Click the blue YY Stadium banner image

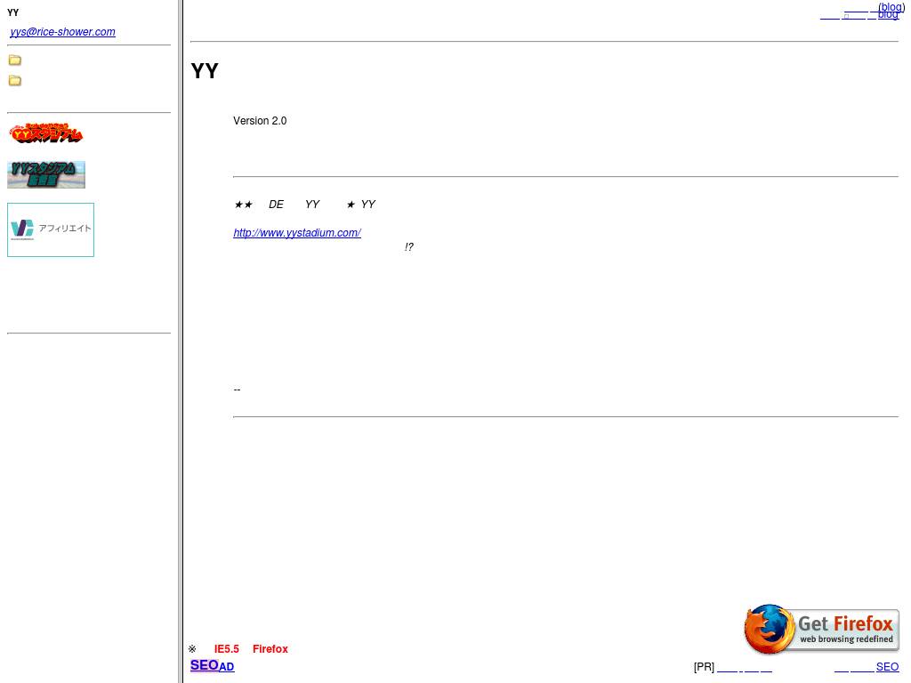tap(46, 174)
